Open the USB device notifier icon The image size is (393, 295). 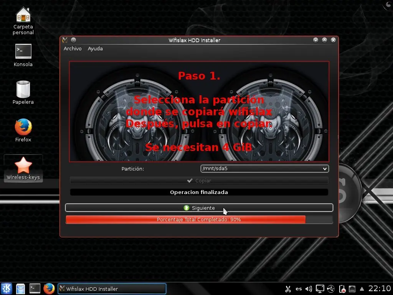click(331, 289)
